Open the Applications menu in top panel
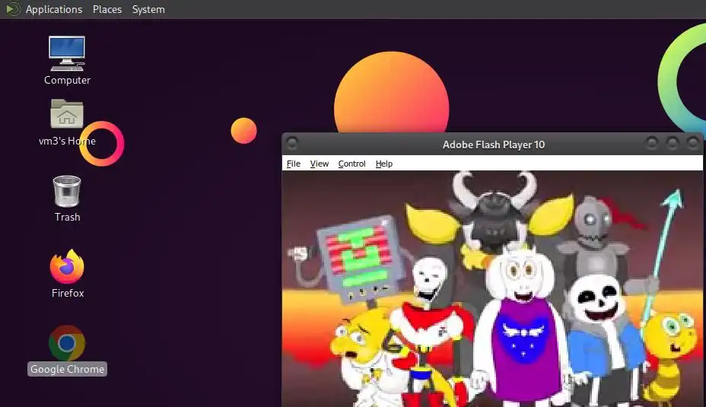 pyautogui.click(x=53, y=9)
